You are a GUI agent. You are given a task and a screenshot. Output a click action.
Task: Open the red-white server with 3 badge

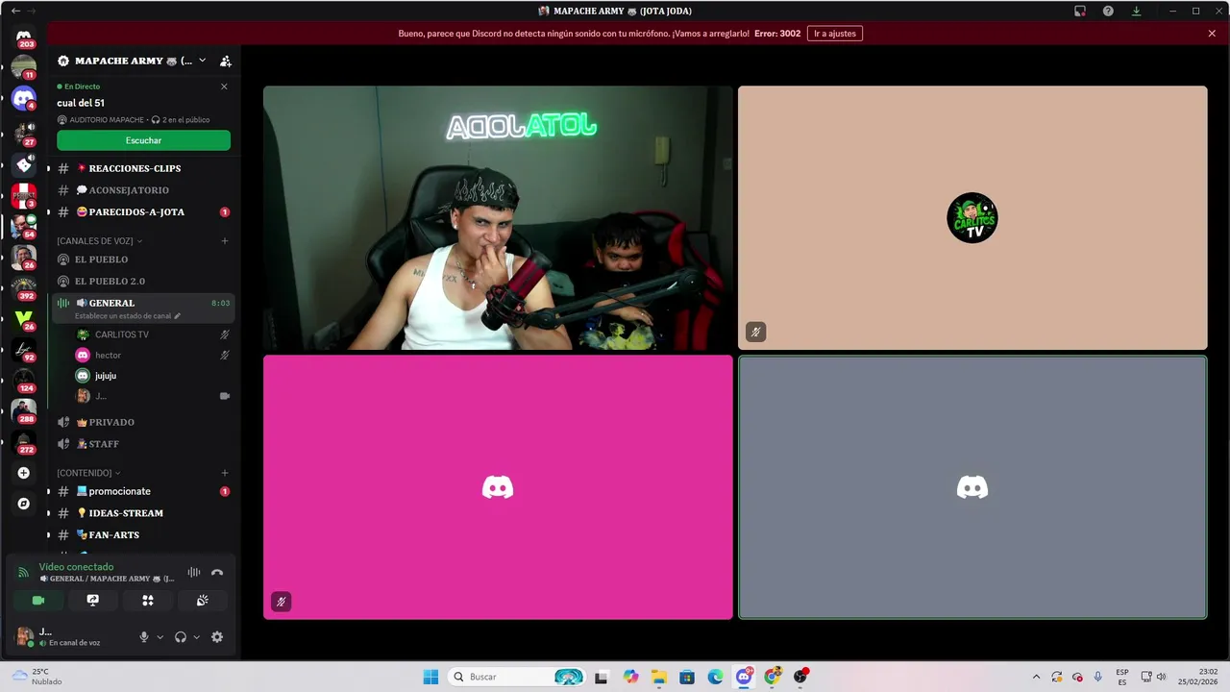(24, 195)
